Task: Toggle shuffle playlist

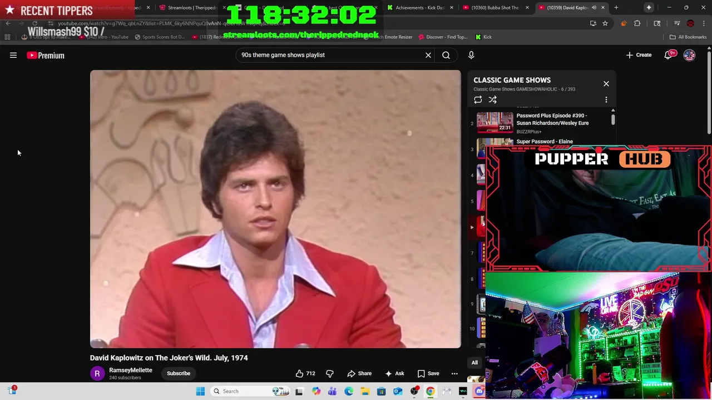Action: click(x=493, y=99)
